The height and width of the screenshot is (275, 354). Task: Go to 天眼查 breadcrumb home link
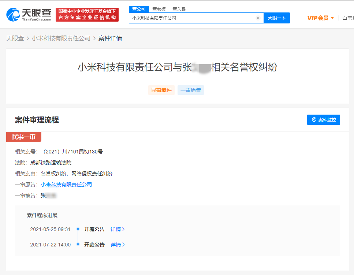click(15, 38)
